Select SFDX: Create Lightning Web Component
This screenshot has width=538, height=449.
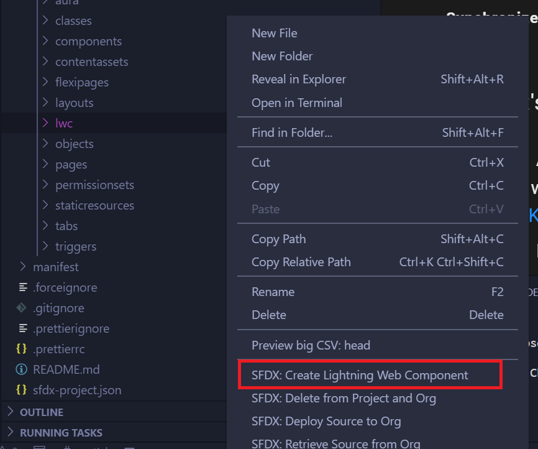tap(358, 374)
